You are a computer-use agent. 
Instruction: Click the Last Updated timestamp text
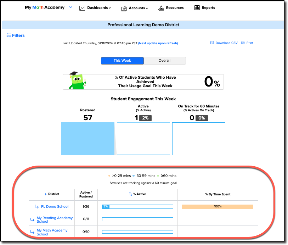(100, 43)
